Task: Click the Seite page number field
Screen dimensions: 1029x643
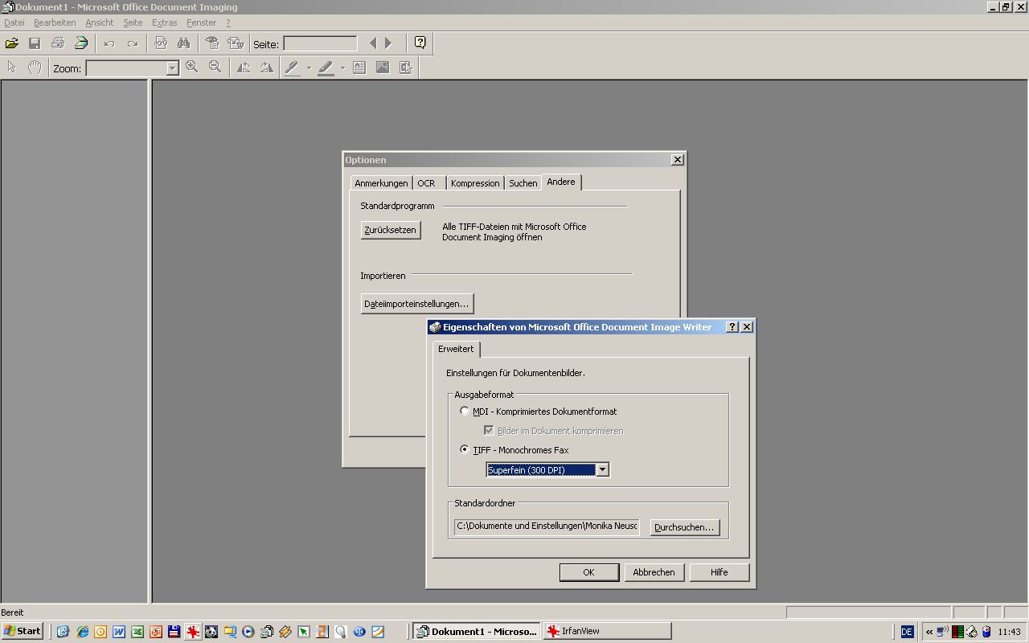Action: click(x=320, y=43)
